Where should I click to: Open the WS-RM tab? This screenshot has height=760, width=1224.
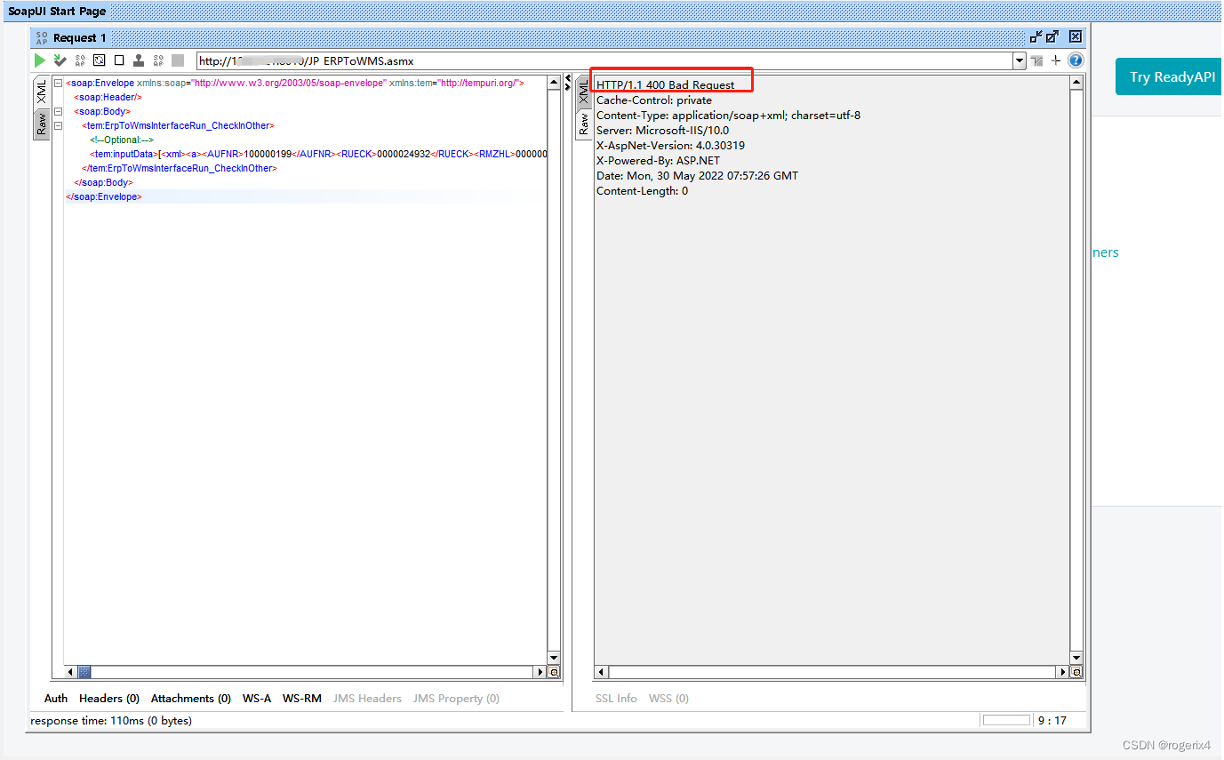302,699
